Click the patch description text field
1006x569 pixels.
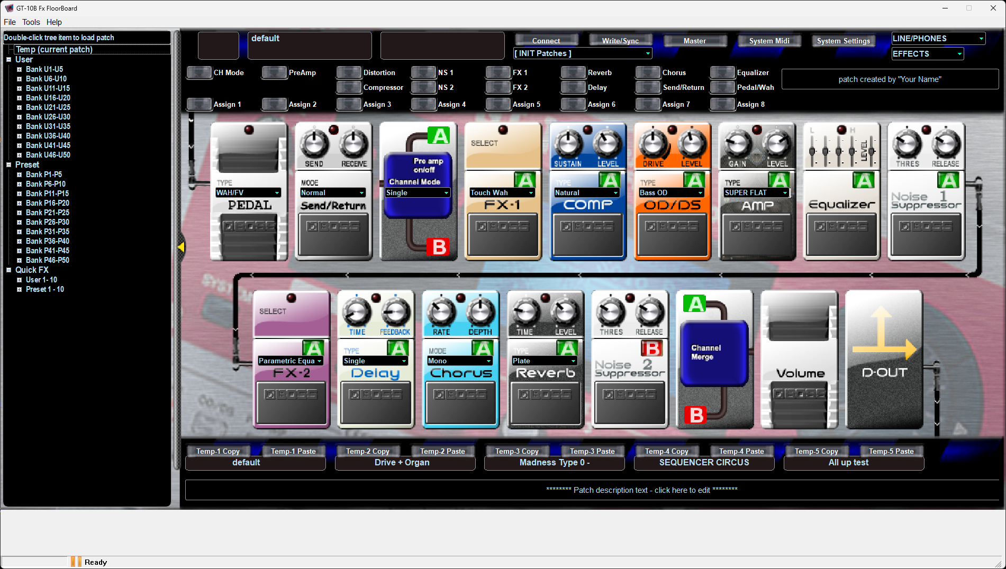click(x=592, y=490)
